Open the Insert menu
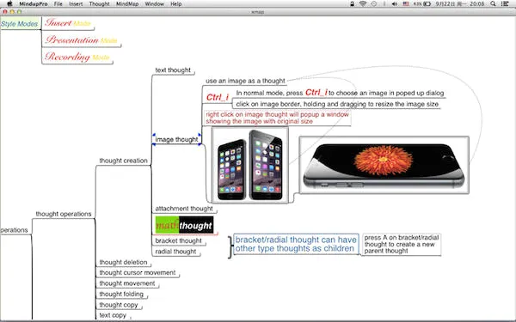Screen dimensions: 516x322 tap(76, 4)
